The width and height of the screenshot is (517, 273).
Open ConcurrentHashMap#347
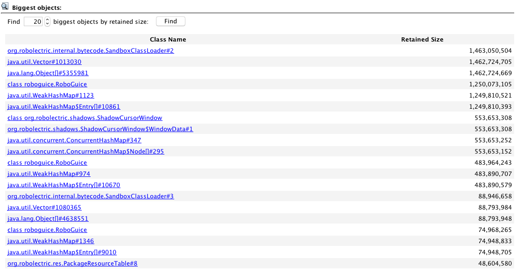click(x=74, y=140)
